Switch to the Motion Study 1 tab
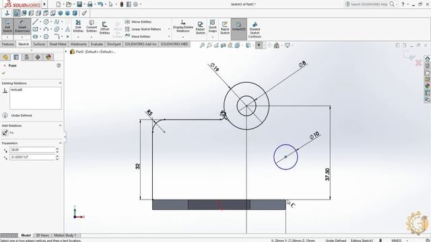The image size is (431, 242). point(65,235)
